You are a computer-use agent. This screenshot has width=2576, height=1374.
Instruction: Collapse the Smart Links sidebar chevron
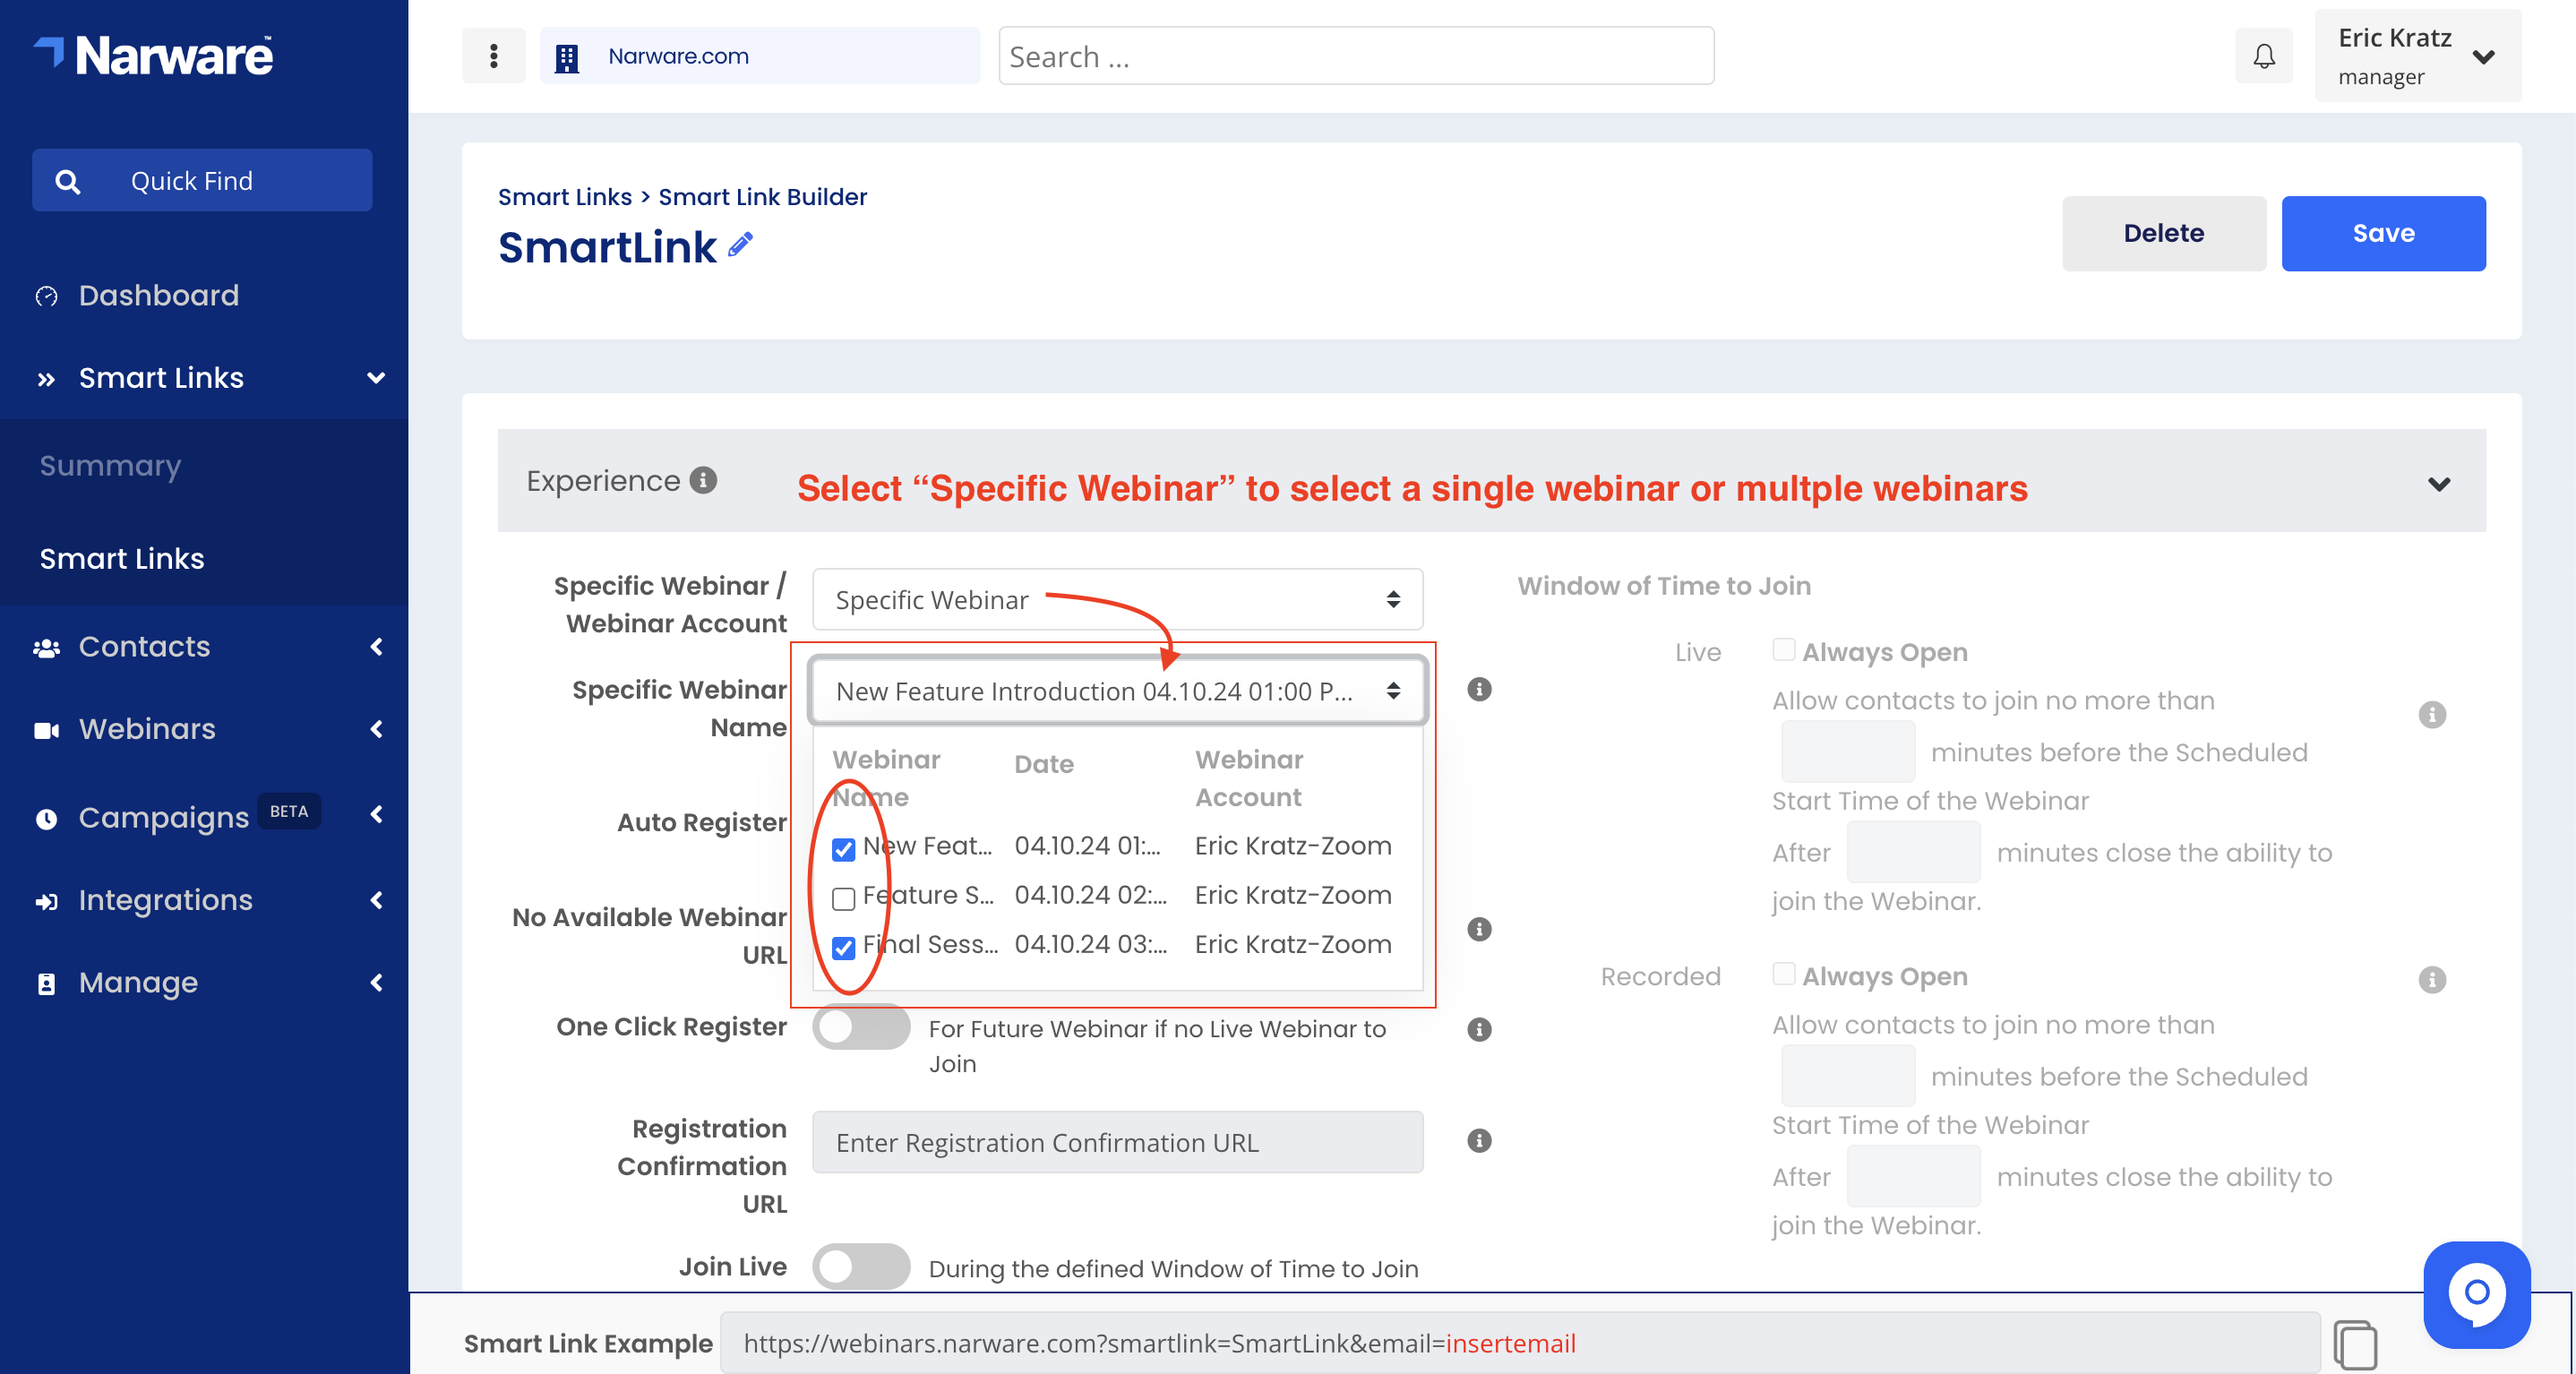click(x=376, y=378)
